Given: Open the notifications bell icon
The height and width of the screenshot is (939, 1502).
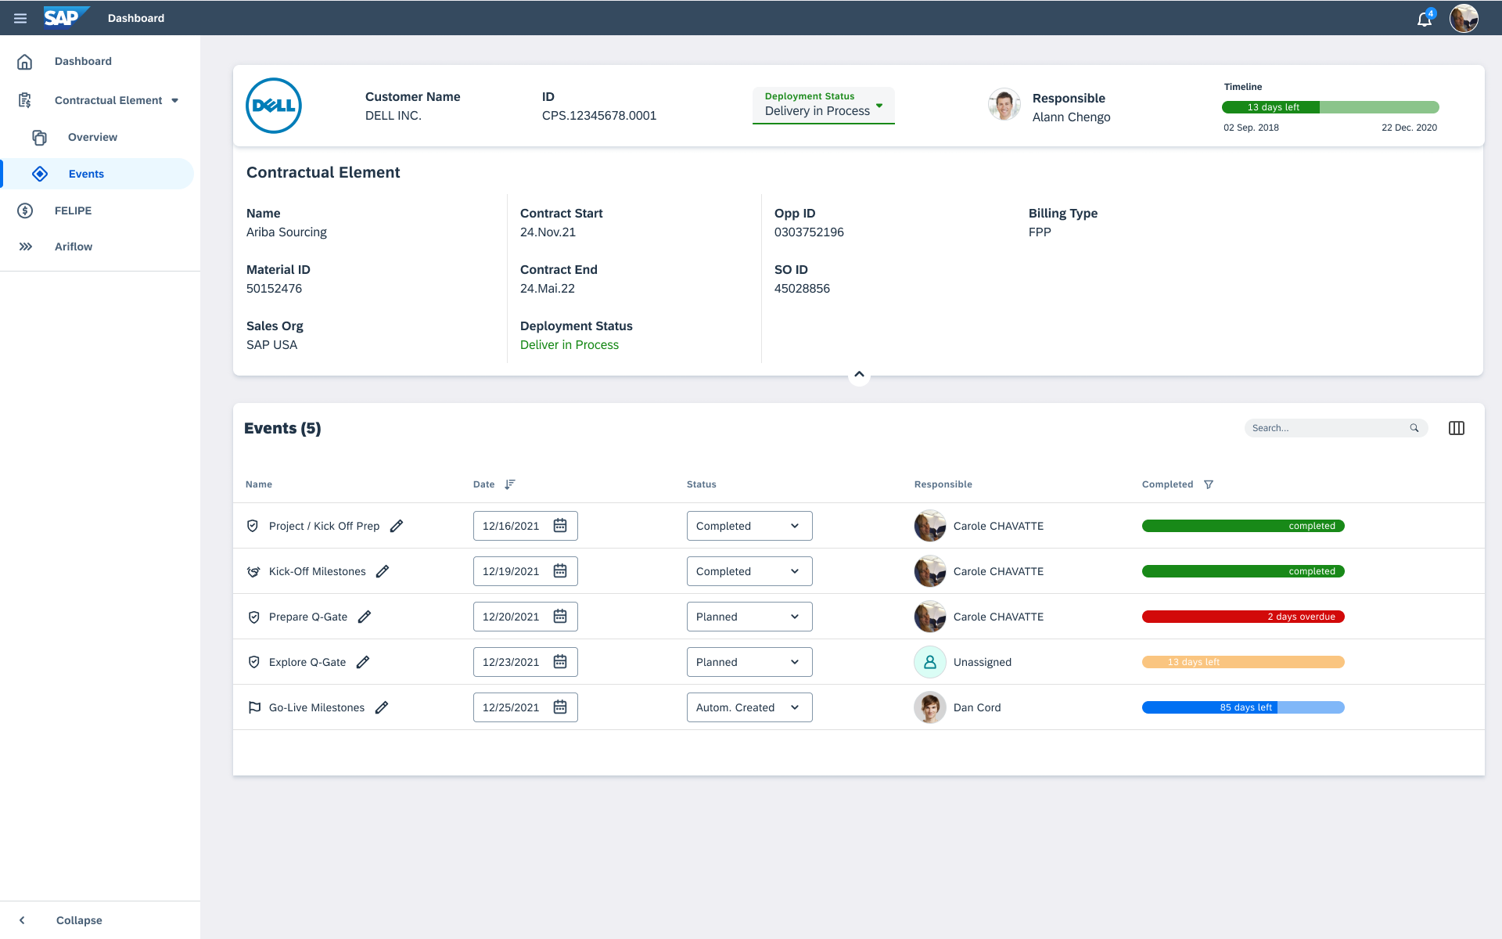Looking at the screenshot, I should [1424, 19].
